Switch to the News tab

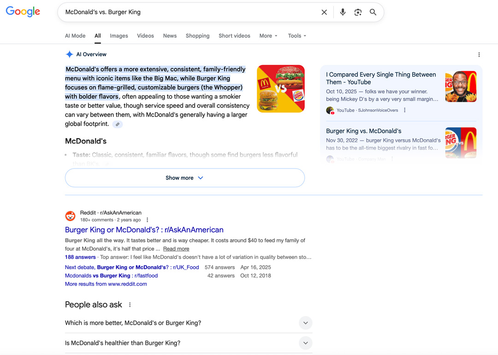[170, 35]
